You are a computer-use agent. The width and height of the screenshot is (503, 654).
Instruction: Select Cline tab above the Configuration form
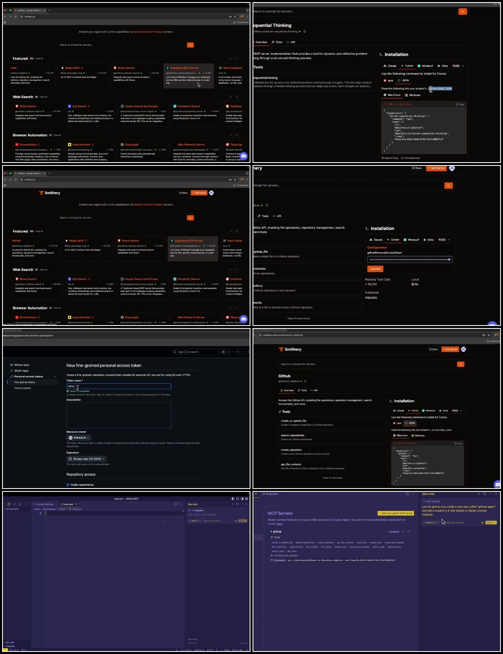428,240
